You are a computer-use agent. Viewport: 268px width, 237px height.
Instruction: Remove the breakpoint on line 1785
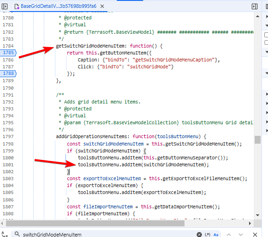tap(8, 53)
